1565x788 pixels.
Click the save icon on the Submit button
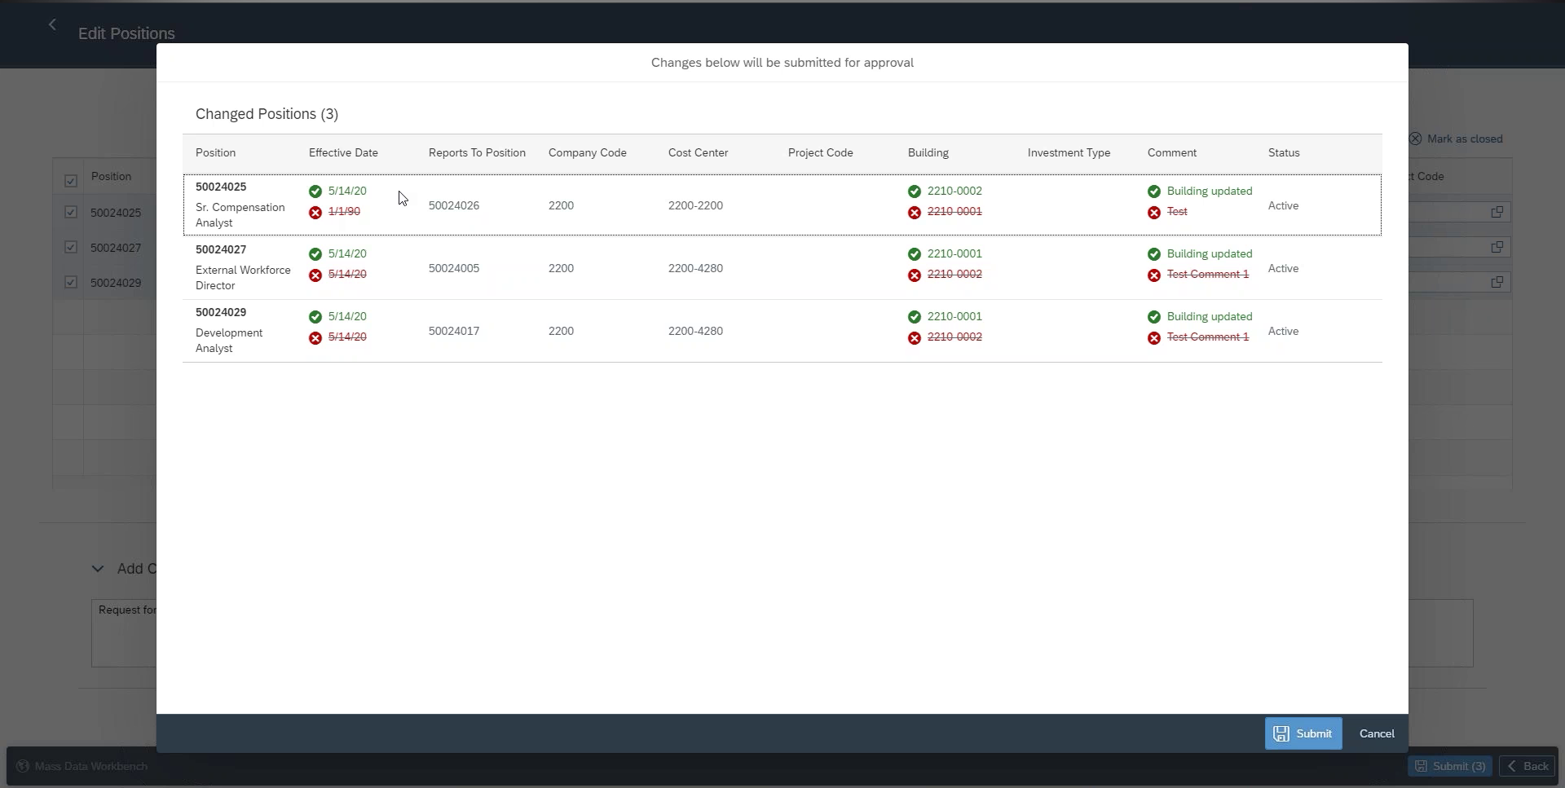[1281, 734]
